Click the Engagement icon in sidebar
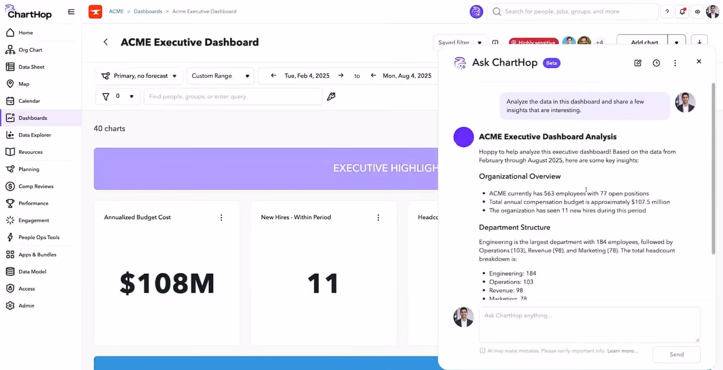This screenshot has width=723, height=370. pyautogui.click(x=10, y=220)
